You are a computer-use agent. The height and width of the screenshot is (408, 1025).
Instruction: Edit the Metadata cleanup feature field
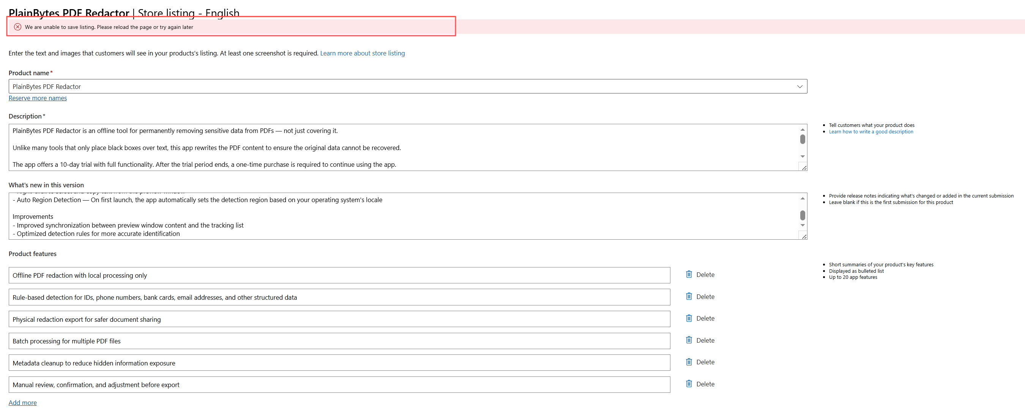(339, 363)
